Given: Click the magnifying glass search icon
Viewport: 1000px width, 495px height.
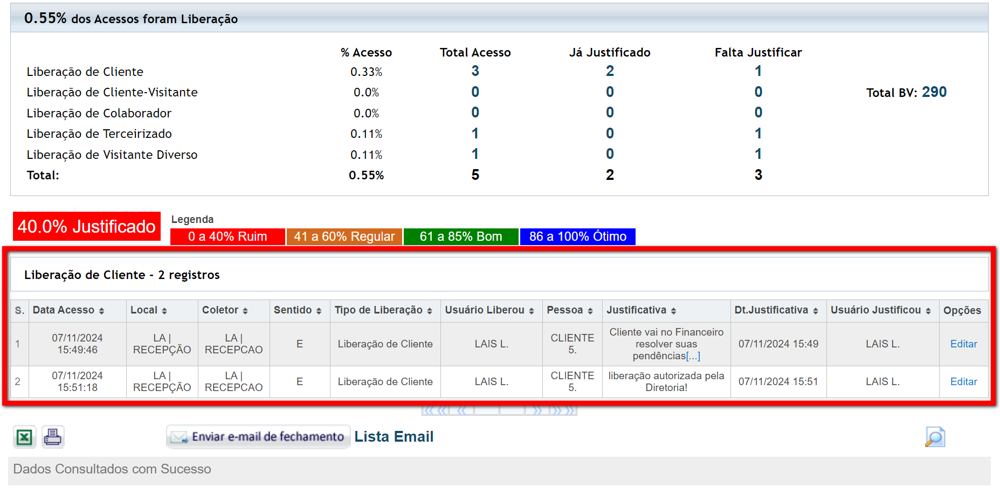Looking at the screenshot, I should coord(935,437).
